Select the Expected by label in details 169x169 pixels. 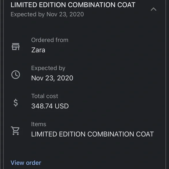(48, 68)
